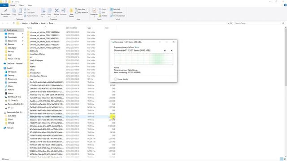
Task: Click the Martyn breadcrumb
Action: [x=25, y=23]
